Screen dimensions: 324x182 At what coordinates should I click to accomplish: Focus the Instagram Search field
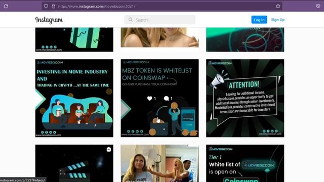click(160, 20)
